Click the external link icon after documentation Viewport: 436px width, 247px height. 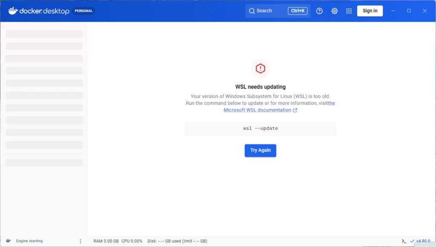(295, 110)
